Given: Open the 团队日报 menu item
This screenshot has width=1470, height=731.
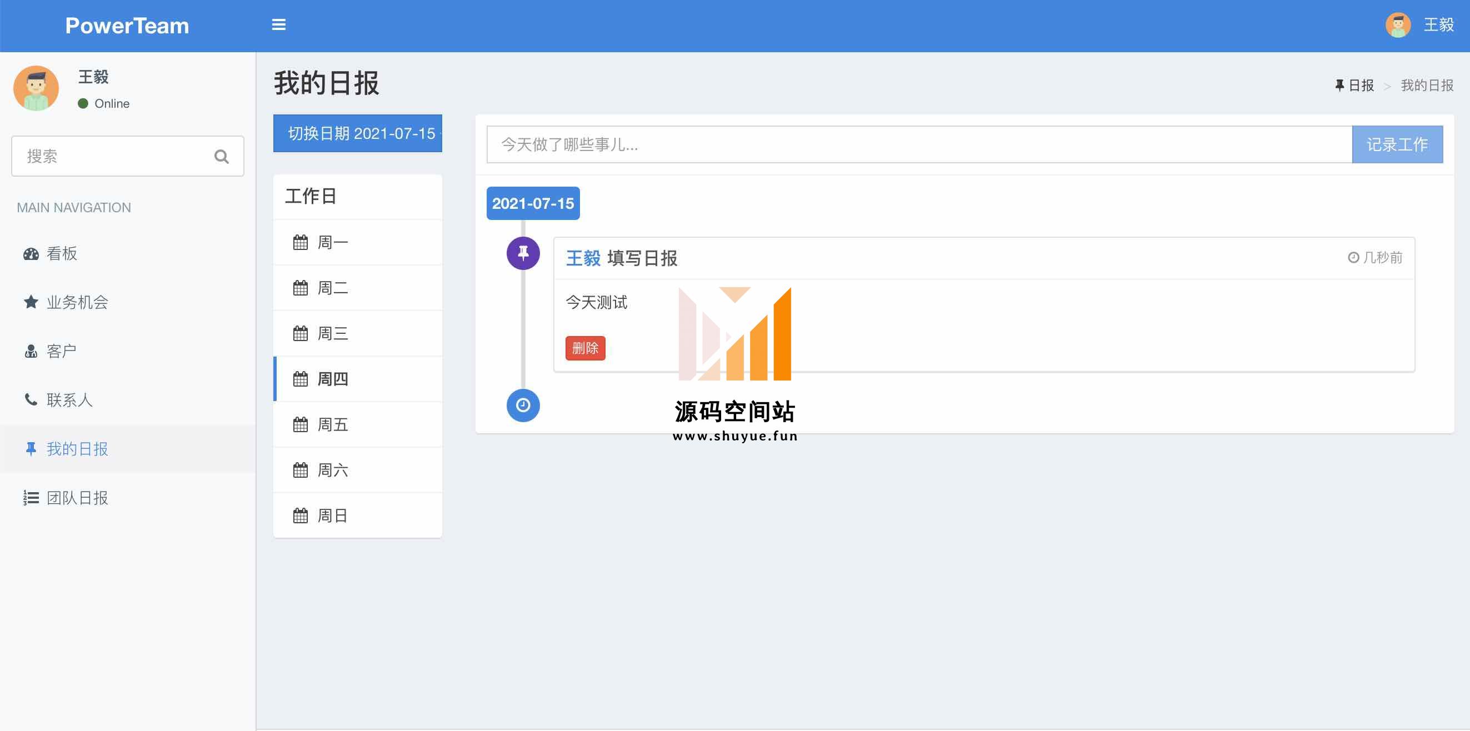Looking at the screenshot, I should [x=128, y=498].
